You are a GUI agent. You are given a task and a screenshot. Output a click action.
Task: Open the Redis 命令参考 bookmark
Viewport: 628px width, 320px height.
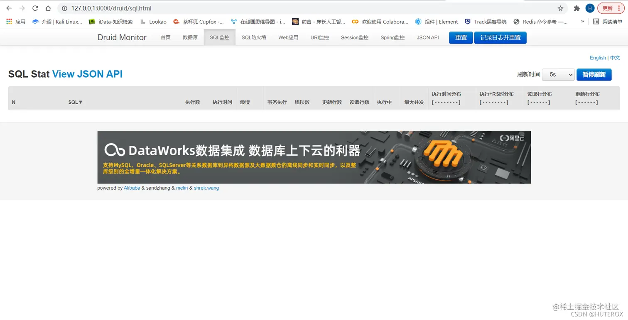pos(540,22)
